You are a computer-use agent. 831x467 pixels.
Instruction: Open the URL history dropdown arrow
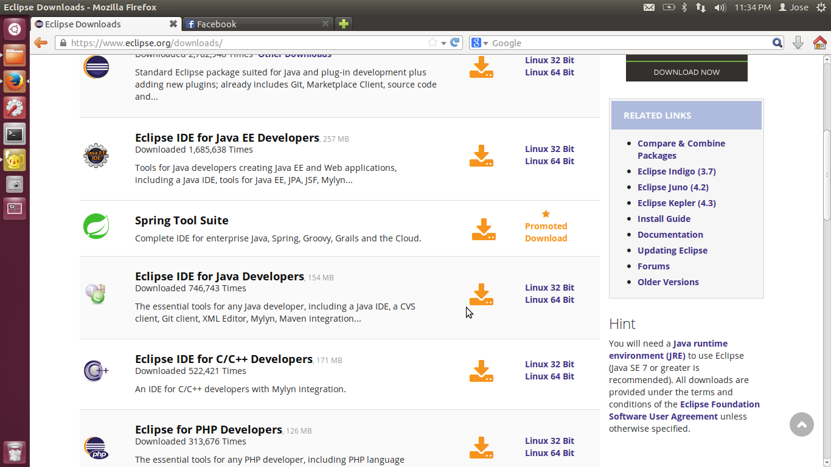point(444,43)
